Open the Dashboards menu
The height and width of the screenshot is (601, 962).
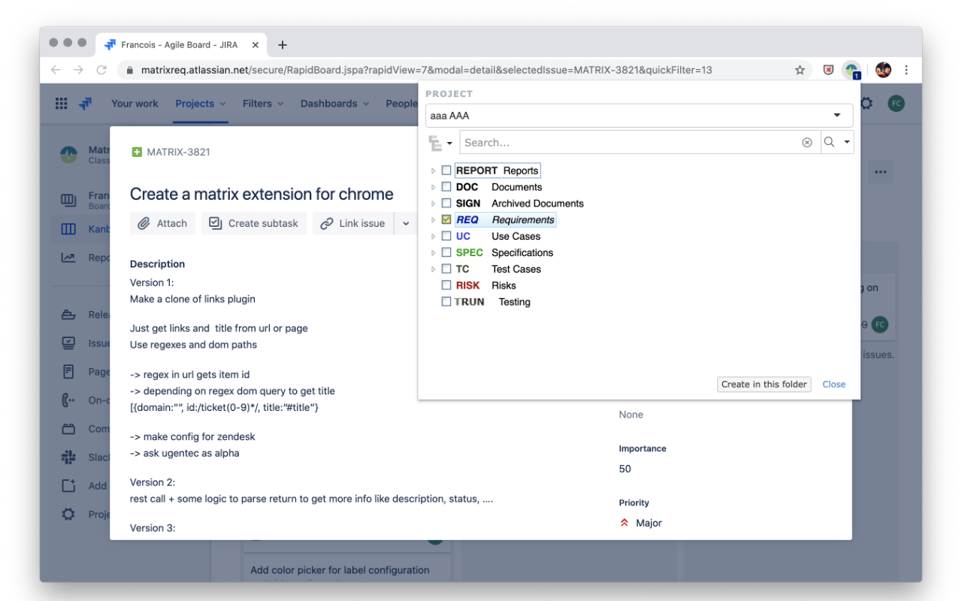[x=334, y=104]
